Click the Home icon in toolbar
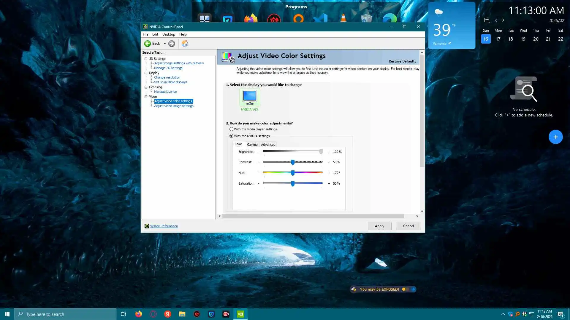Image resolution: width=570 pixels, height=320 pixels. point(185,44)
